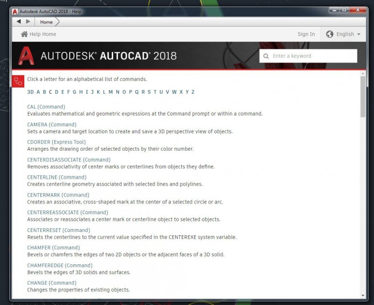Open the CENTERREASSOCIATE (Command) topic

coord(68,212)
